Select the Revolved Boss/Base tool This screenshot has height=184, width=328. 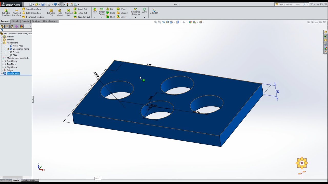point(17,13)
